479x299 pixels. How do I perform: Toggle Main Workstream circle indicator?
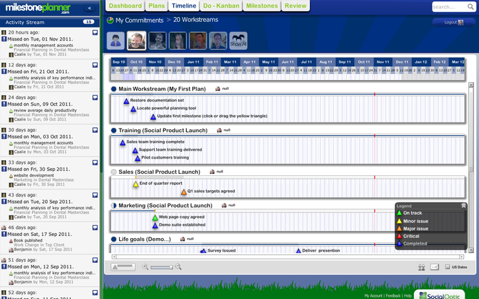click(114, 89)
